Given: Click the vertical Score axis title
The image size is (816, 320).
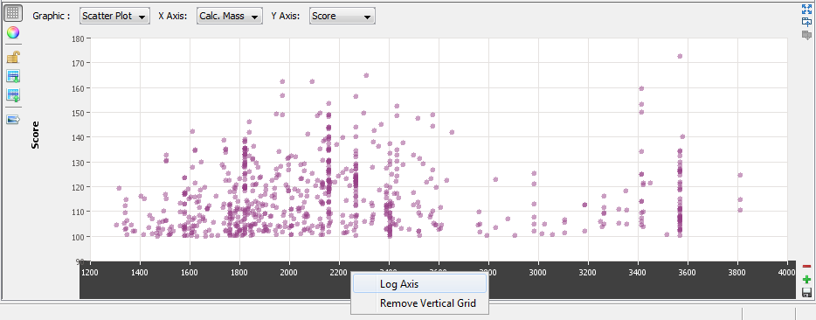Looking at the screenshot, I should [36, 136].
